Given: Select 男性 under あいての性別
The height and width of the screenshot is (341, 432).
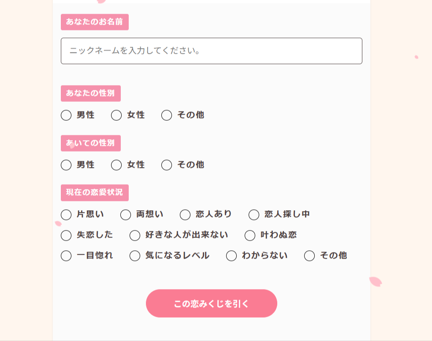Looking at the screenshot, I should pyautogui.click(x=66, y=165).
